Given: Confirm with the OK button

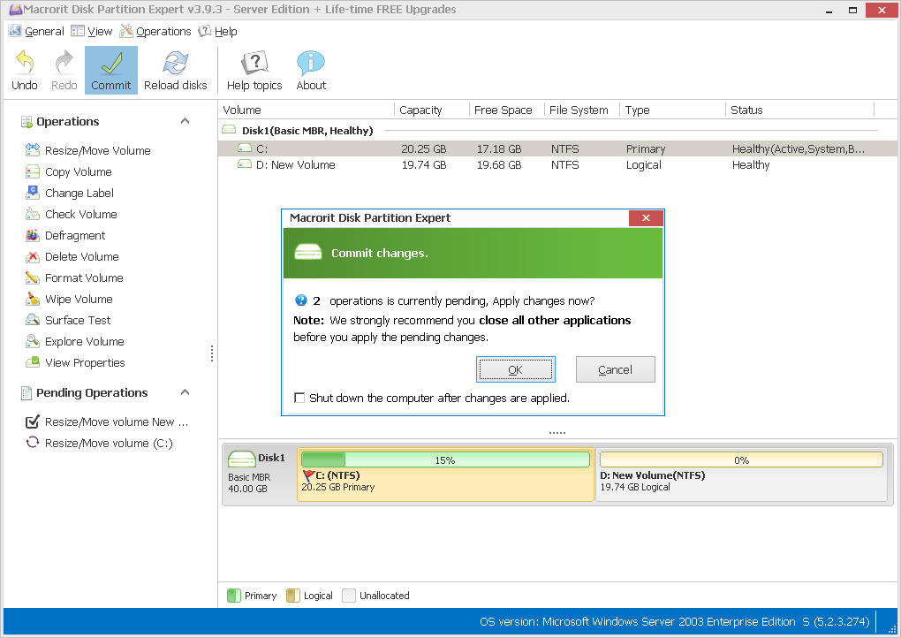Looking at the screenshot, I should pyautogui.click(x=516, y=369).
